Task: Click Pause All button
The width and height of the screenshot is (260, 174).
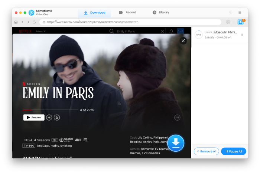Action: 234,151
